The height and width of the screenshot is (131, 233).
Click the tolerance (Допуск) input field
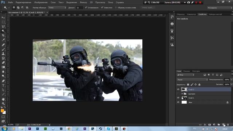click(x=79, y=8)
